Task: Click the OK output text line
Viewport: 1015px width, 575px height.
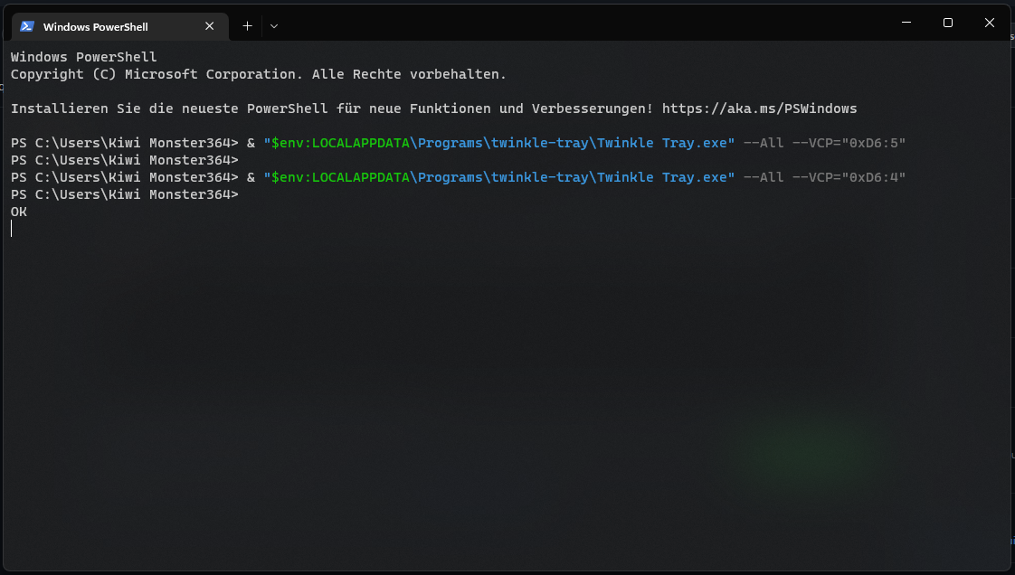Action: [x=18, y=211]
